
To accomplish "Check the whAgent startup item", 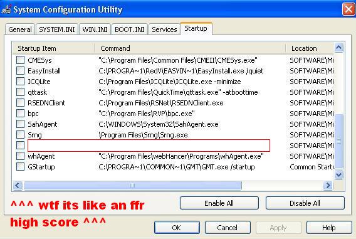I will pyautogui.click(x=20, y=156).
